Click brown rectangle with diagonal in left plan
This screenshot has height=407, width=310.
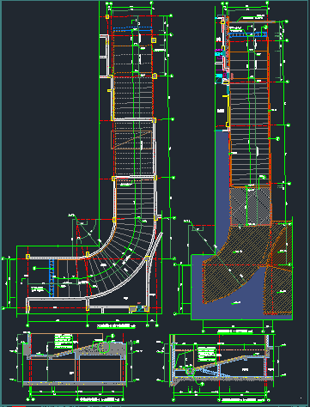[x=131, y=140]
